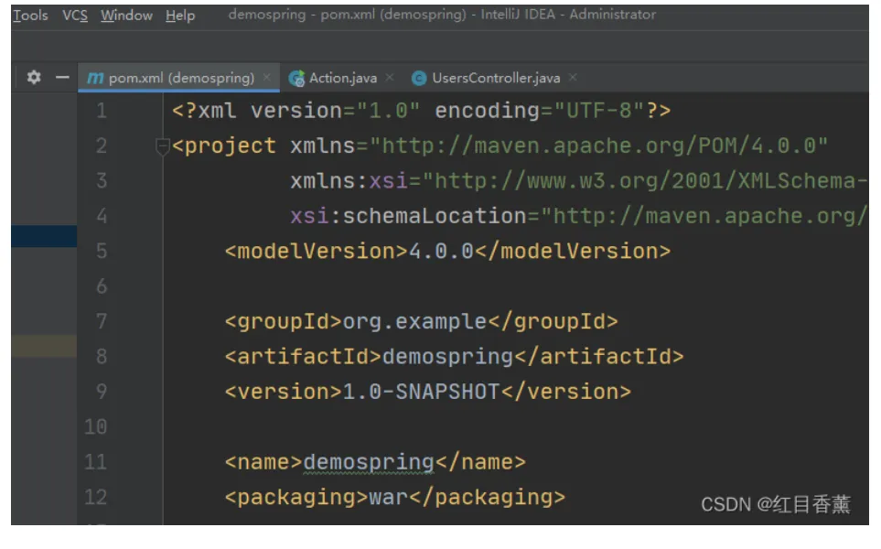This screenshot has width=881, height=549.
Task: Click line number 5 in the gutter
Action: click(x=102, y=252)
